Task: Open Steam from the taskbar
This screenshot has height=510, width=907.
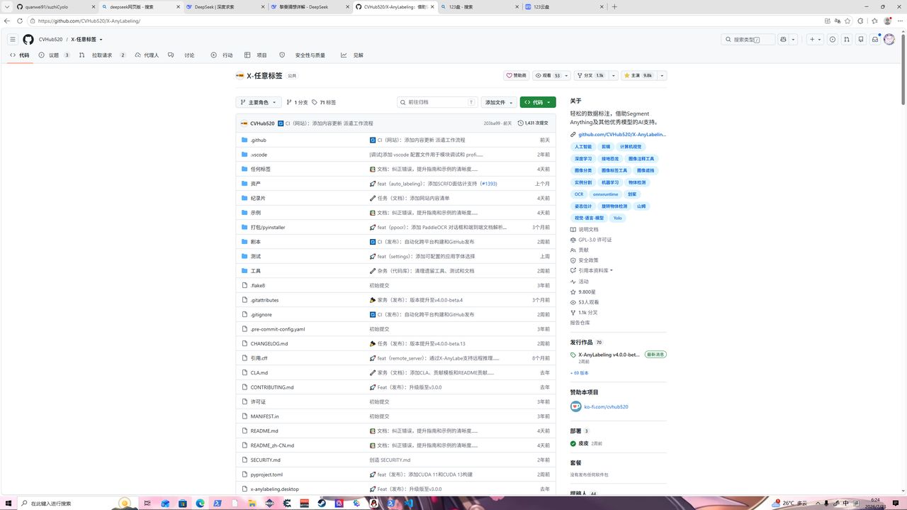Action: point(322,503)
